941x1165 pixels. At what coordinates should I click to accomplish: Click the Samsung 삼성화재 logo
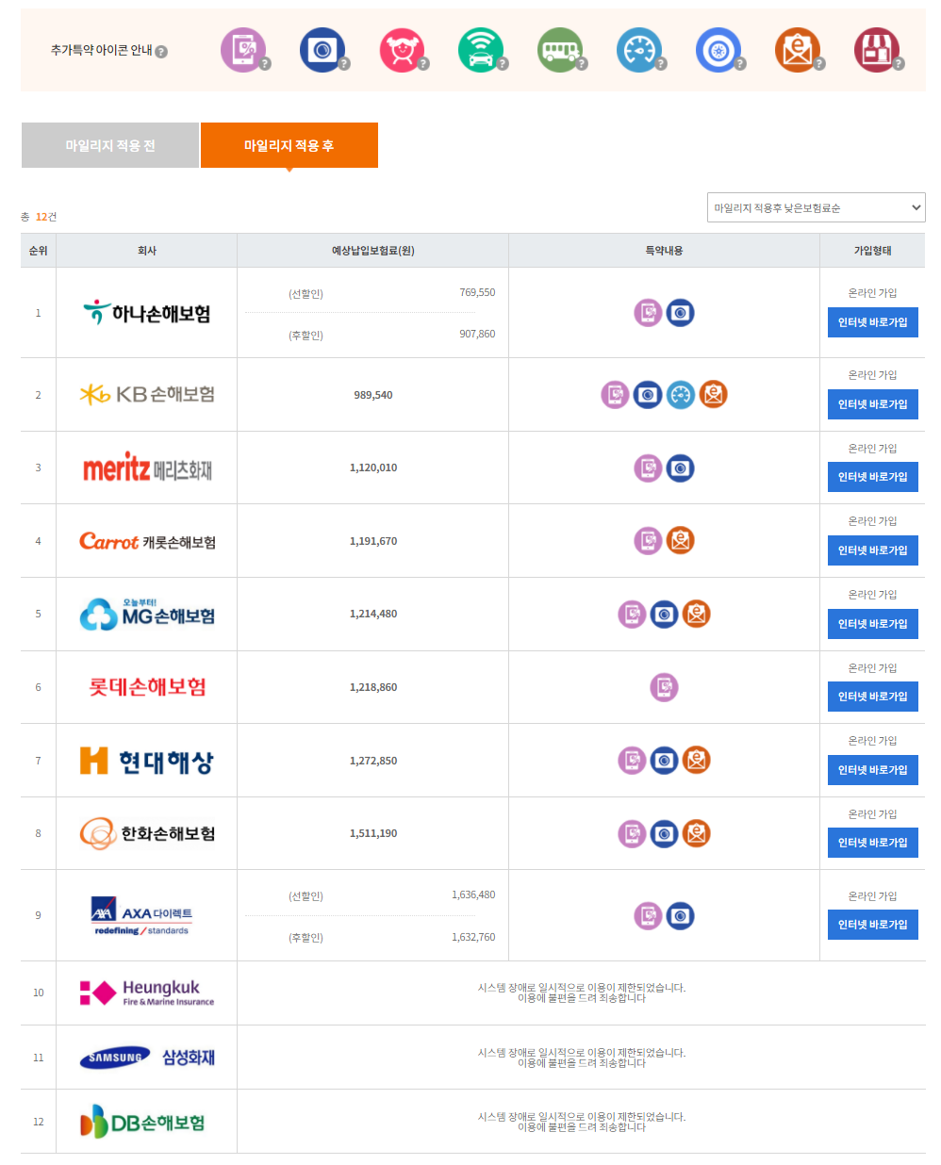(x=147, y=1058)
